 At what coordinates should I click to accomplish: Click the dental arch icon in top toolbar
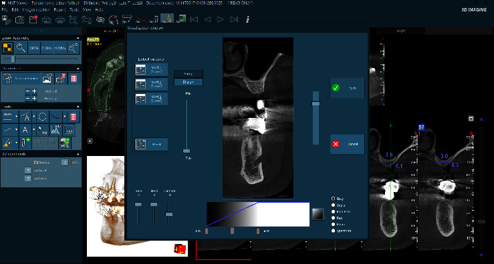pyautogui.click(x=114, y=19)
